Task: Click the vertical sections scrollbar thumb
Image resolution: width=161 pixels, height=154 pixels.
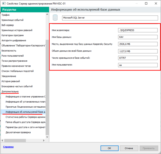Action: click(47, 87)
